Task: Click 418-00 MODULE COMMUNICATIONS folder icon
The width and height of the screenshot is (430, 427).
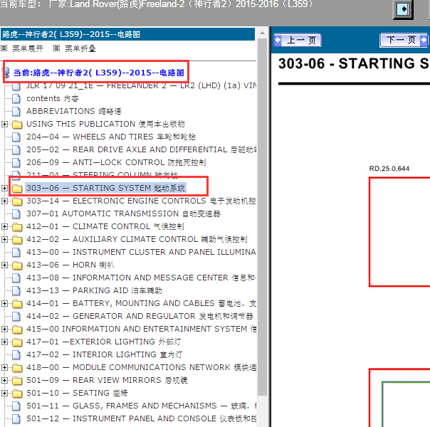Action: pyautogui.click(x=17, y=368)
